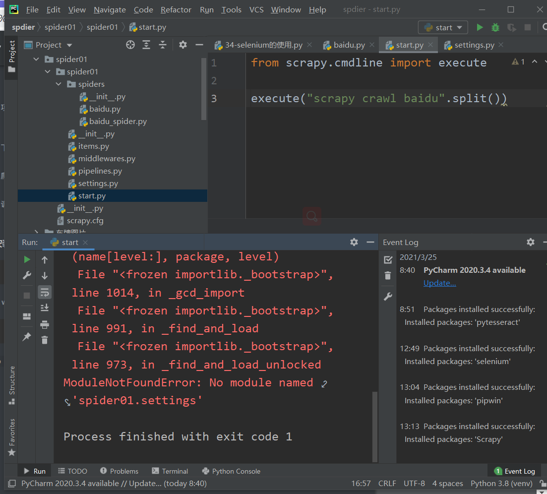Hide the Project tool window using its minus icon
547x494 pixels.
pos(199,45)
